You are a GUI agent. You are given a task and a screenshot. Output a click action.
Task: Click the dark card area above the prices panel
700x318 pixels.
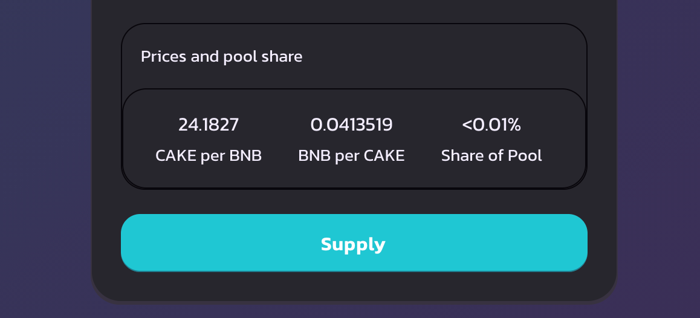coord(354,11)
